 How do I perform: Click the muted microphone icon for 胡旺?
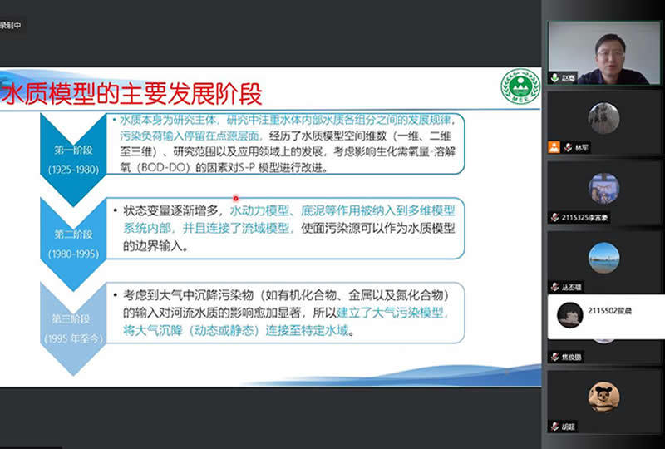(554, 427)
